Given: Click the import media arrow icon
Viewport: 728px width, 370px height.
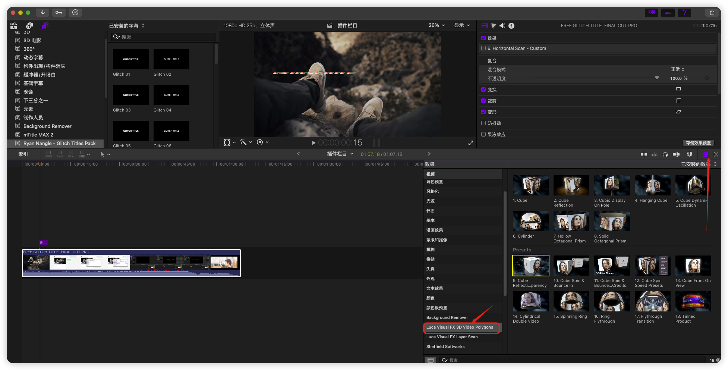Looking at the screenshot, I should click(x=43, y=12).
